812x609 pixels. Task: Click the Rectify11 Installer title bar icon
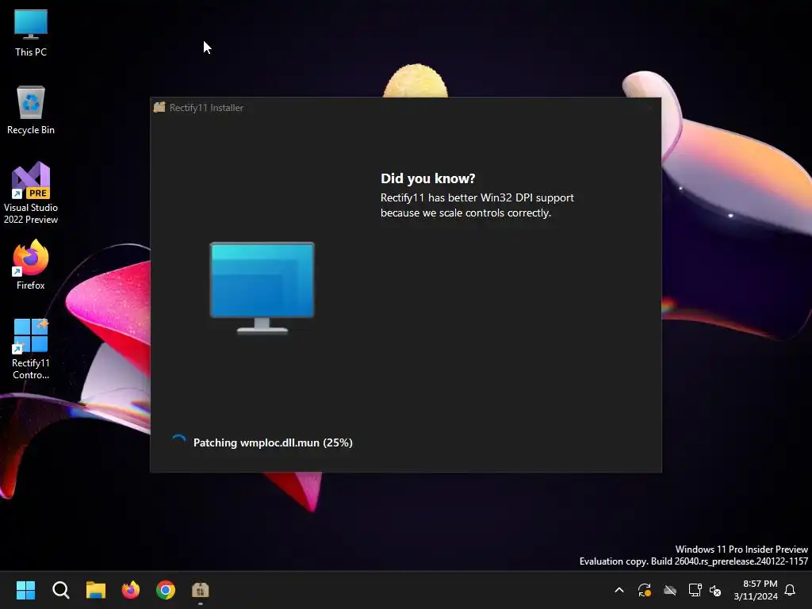(159, 107)
